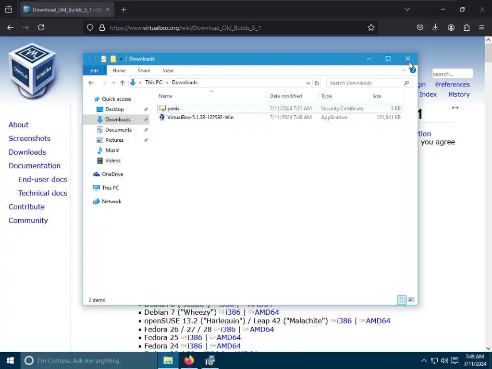Click Explorer new folder quick-access icon
The height and width of the screenshot is (369, 492).
pyautogui.click(x=113, y=59)
